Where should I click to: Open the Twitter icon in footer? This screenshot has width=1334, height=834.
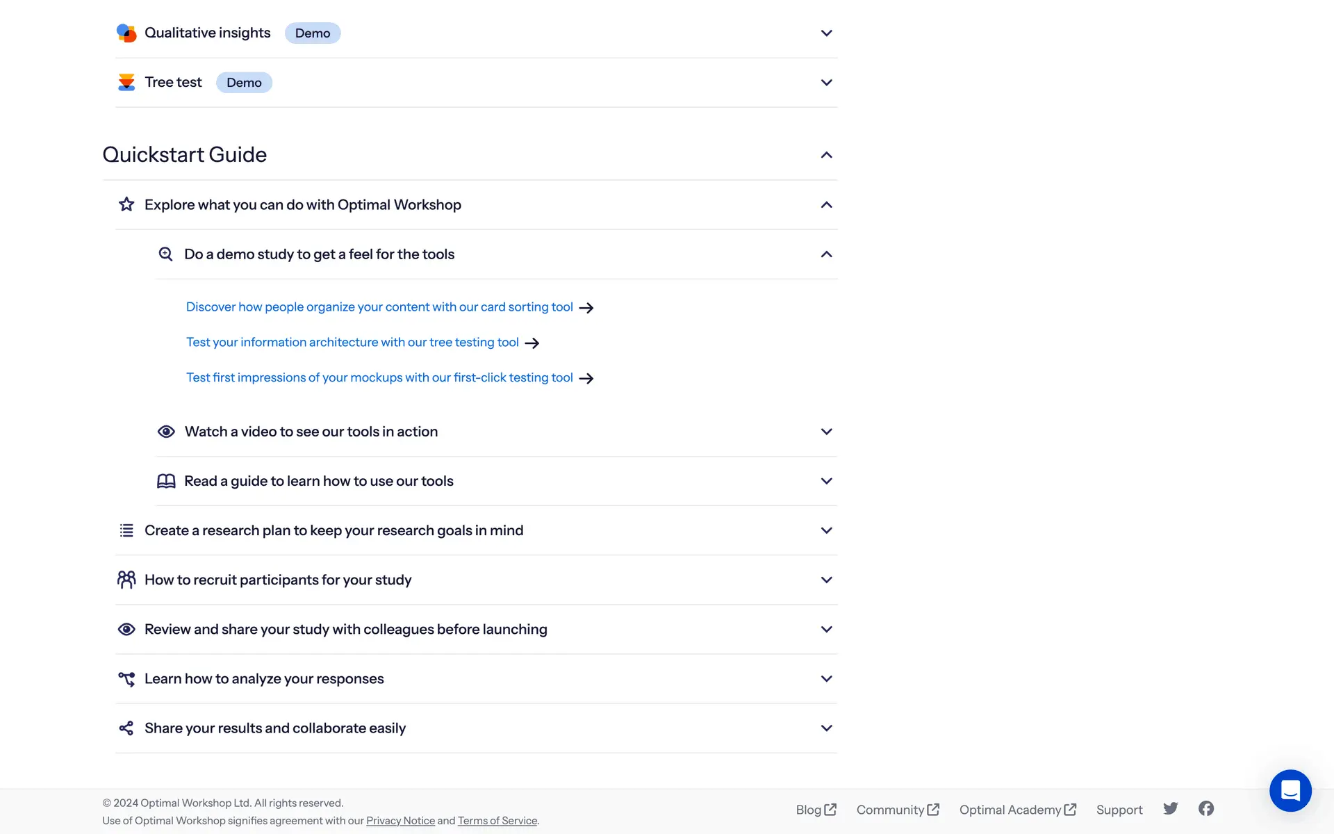(x=1171, y=808)
